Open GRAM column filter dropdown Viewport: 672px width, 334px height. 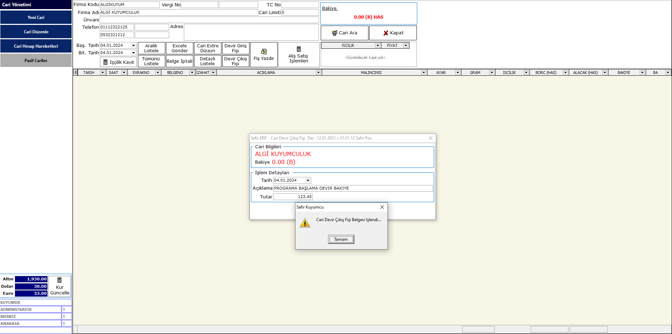pyautogui.click(x=492, y=73)
